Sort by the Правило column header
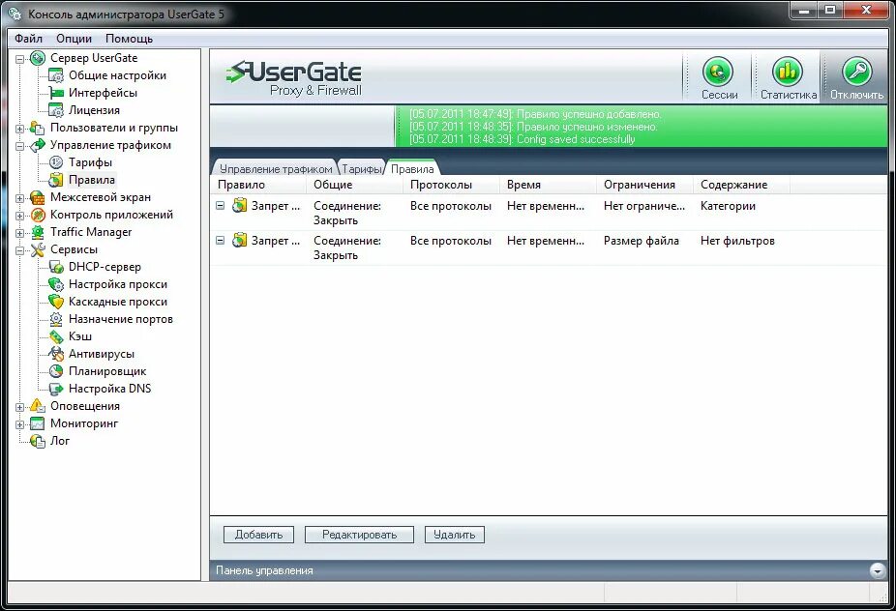The width and height of the screenshot is (896, 611). point(258,185)
